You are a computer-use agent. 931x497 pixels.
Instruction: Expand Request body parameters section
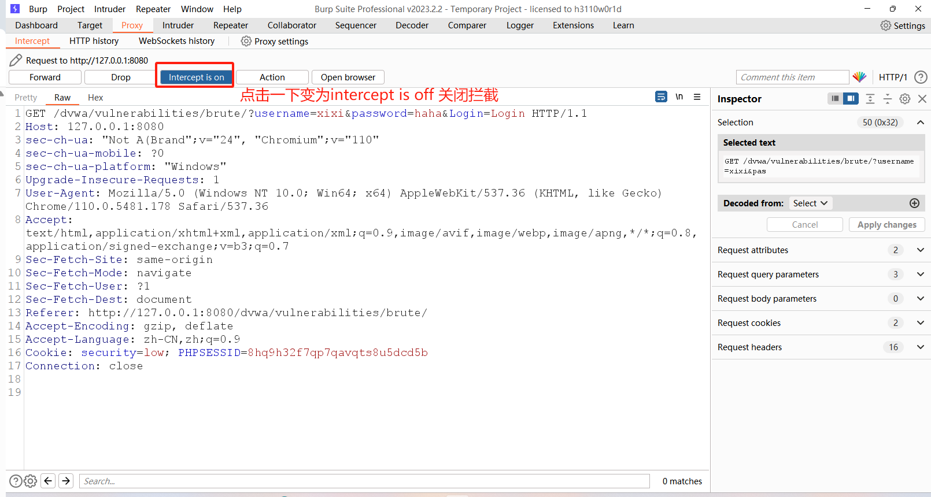coord(921,298)
